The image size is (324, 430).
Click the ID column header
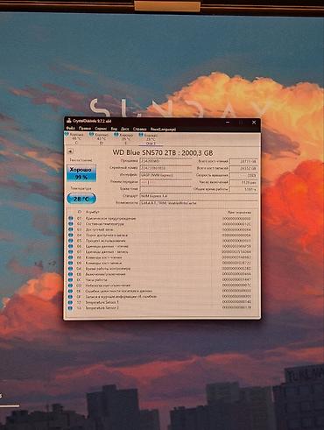click(x=80, y=212)
